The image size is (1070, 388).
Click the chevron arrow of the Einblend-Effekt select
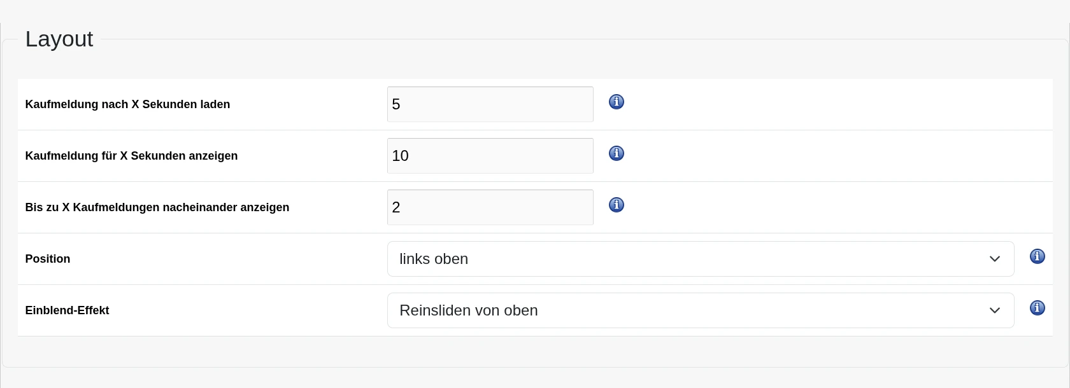(995, 310)
